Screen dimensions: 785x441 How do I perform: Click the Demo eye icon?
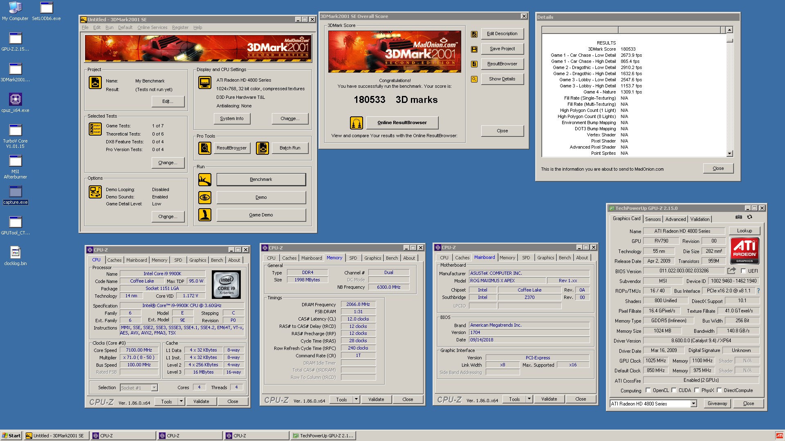[205, 197]
